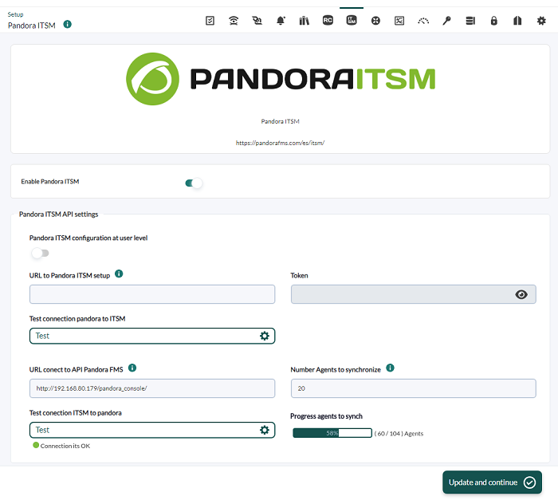
Task: Click the Progress agents to synch bar
Action: (x=332, y=433)
